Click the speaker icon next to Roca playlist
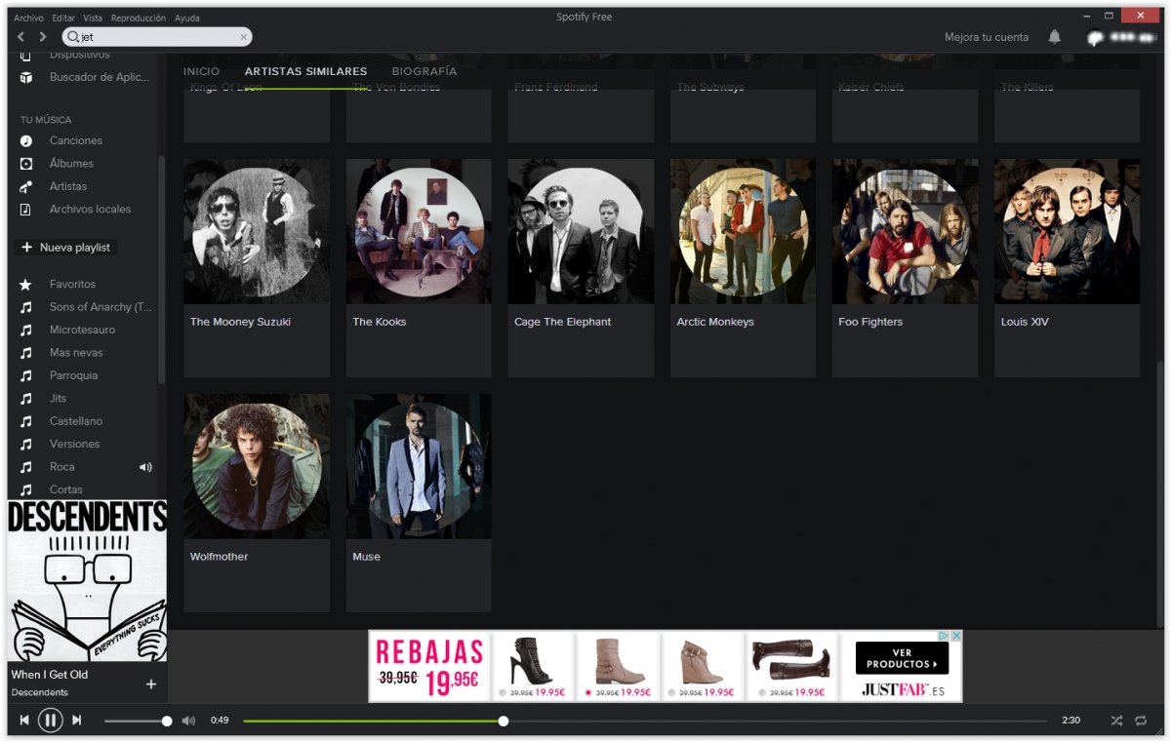 [x=145, y=467]
